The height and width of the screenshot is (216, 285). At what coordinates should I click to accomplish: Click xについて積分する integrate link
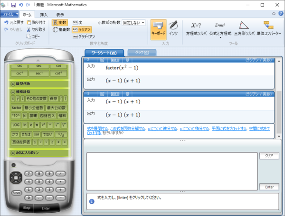point(194,129)
